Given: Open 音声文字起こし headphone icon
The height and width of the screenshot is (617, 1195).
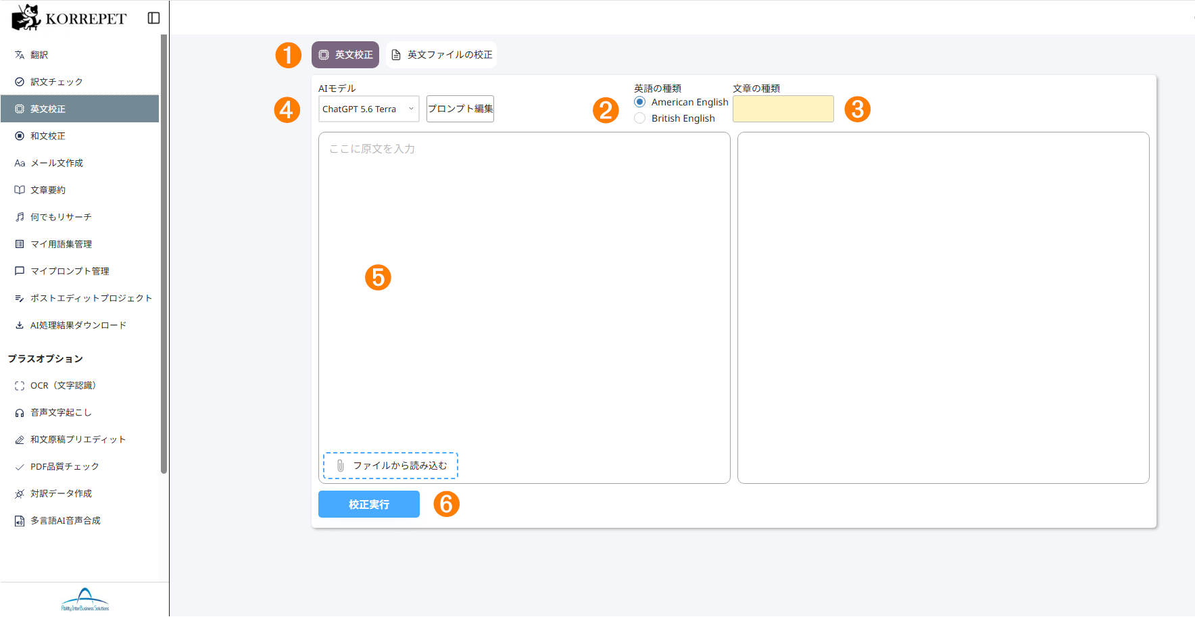Looking at the screenshot, I should point(20,413).
